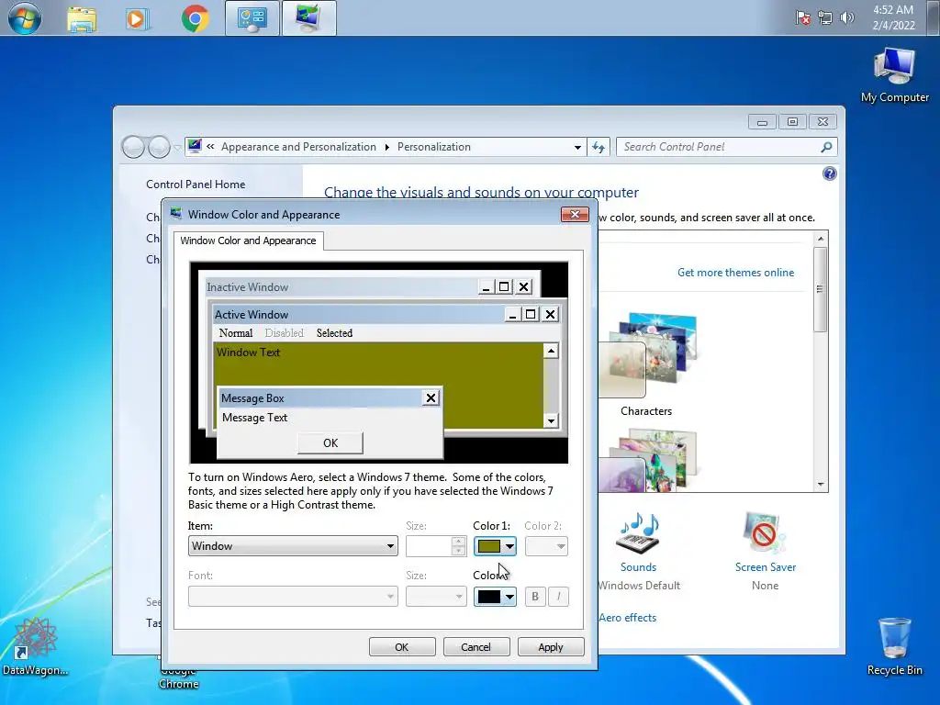The height and width of the screenshot is (705, 940).
Task: Click the search magnifier in Control Panel
Action: pyautogui.click(x=826, y=147)
